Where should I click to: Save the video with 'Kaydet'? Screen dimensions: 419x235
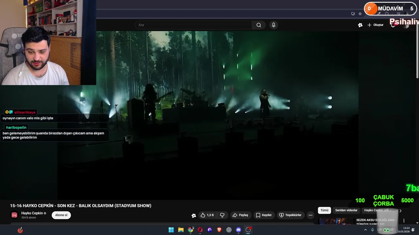(264, 215)
